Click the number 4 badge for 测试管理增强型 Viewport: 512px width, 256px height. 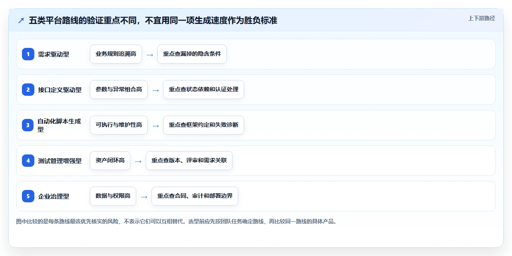click(28, 161)
